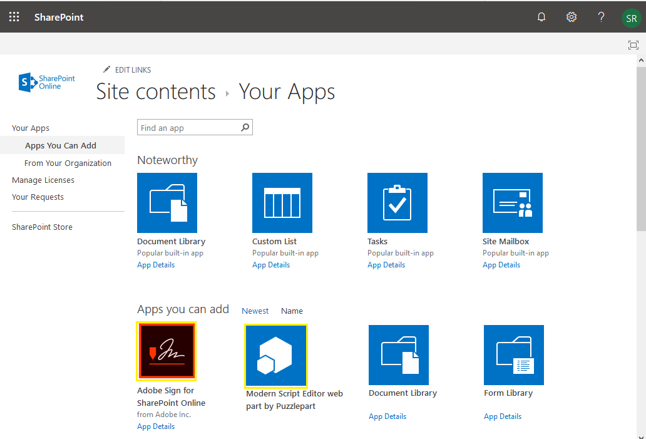Viewport: 646px width, 439px height.
Task: Select the Modern Script Editor tile
Action: (276, 356)
